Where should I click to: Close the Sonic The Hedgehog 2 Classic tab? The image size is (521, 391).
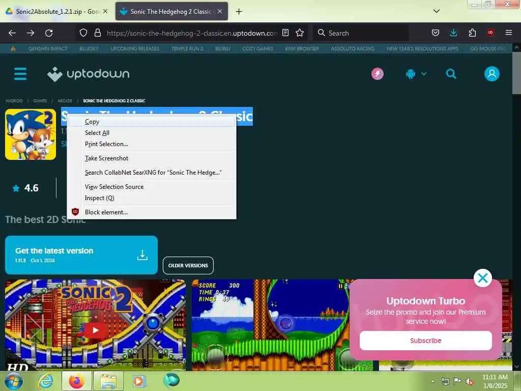click(x=220, y=11)
